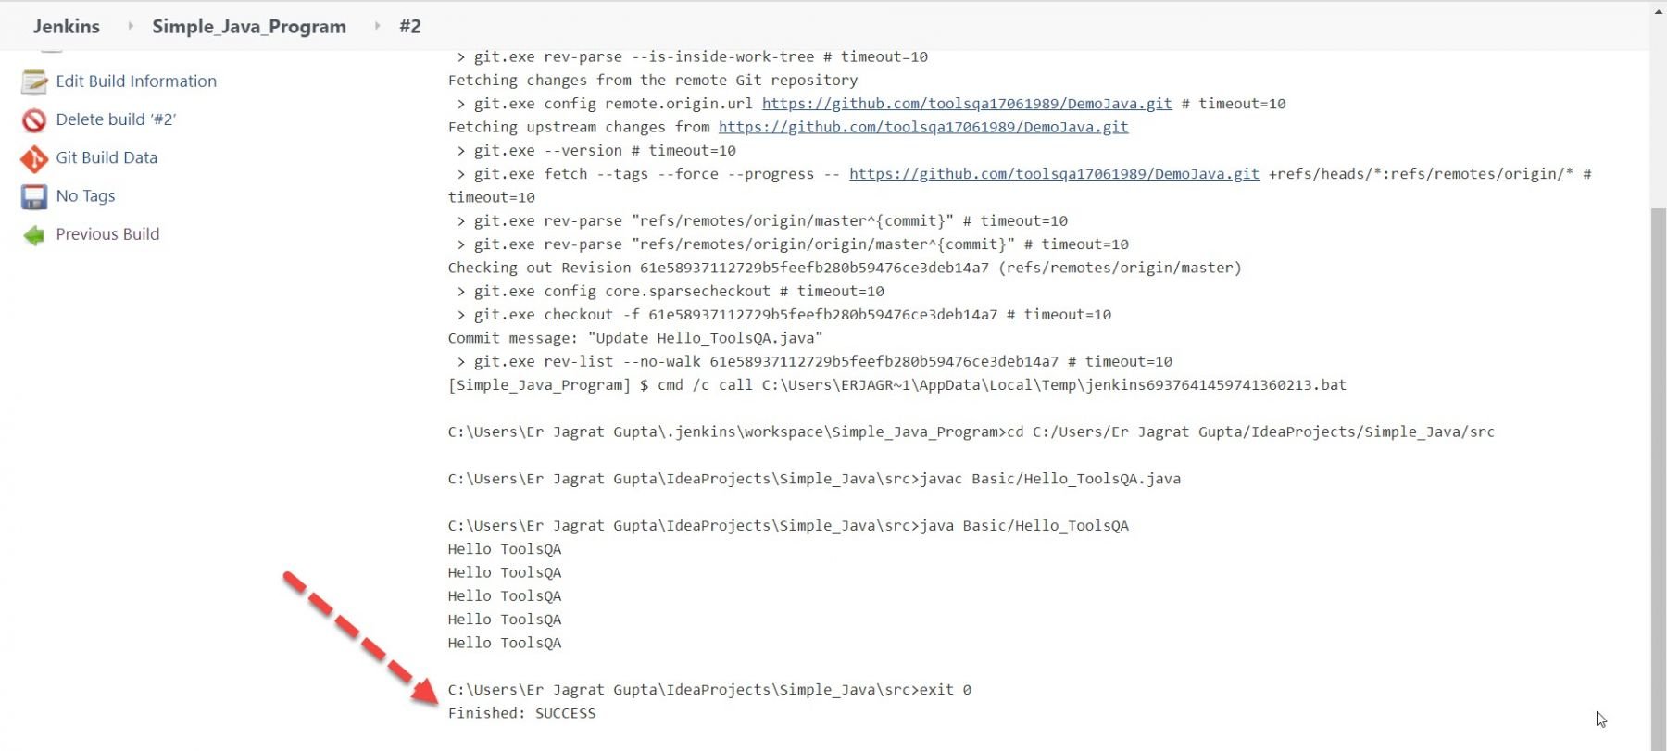Click the red Delete build prohibition icon
Image resolution: width=1667 pixels, height=751 pixels.
(33, 119)
